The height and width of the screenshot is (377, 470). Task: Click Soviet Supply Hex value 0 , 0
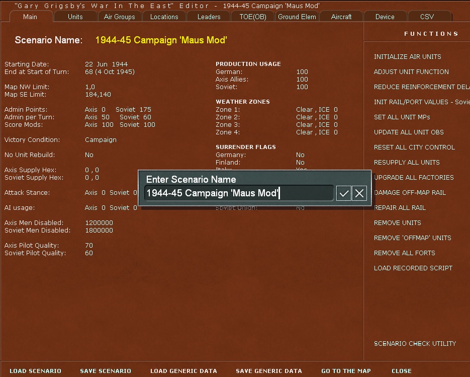[91, 177]
